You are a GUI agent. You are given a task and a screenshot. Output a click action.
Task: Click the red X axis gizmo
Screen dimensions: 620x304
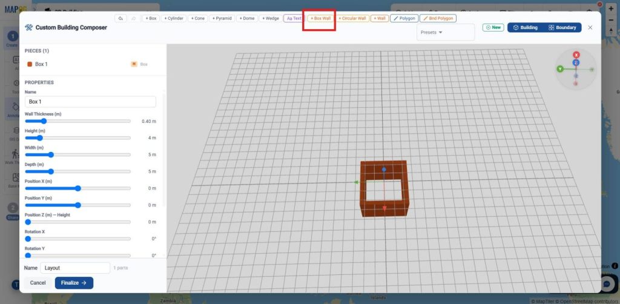point(576,55)
